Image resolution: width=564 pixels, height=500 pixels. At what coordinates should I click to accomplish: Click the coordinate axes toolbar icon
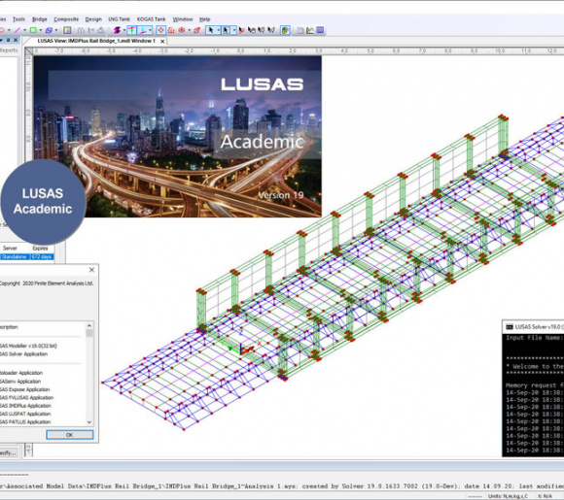pyautogui.click(x=143, y=30)
